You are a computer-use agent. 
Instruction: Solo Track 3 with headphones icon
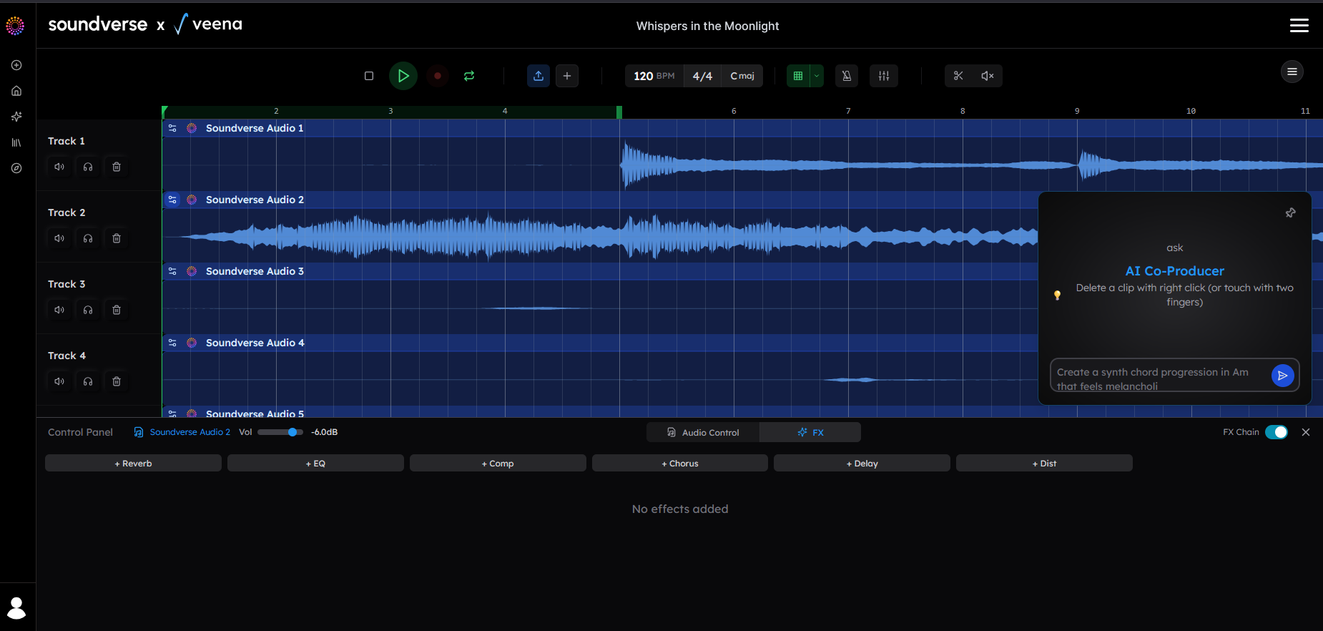pos(88,310)
